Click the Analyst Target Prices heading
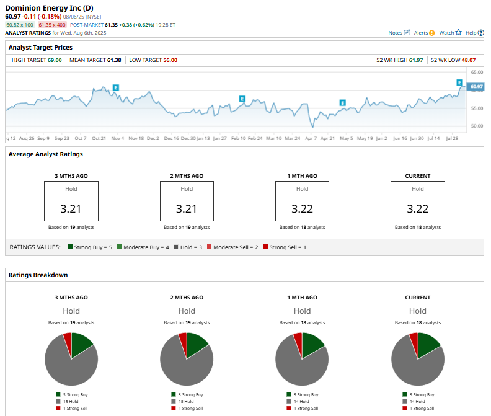The image size is (491, 416). [40, 48]
